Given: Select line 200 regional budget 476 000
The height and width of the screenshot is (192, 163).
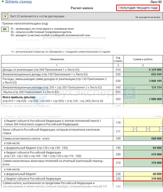Looking at the screenshot, I should pyautogui.click(x=143, y=154).
